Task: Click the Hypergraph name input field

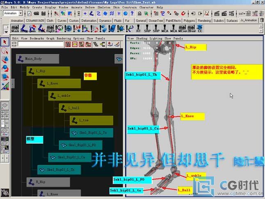Action: [x=41, y=44]
